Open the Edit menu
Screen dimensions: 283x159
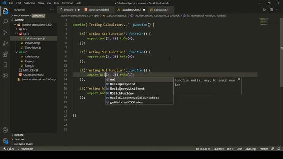click(19, 3)
